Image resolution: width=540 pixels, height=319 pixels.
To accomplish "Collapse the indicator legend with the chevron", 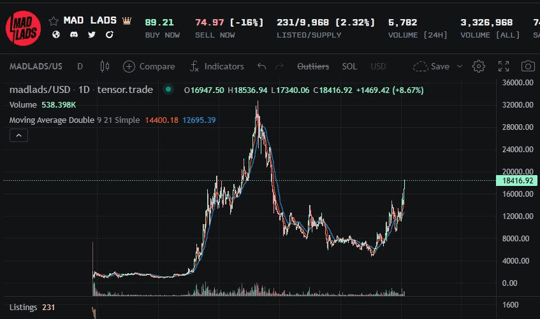I will [18, 135].
